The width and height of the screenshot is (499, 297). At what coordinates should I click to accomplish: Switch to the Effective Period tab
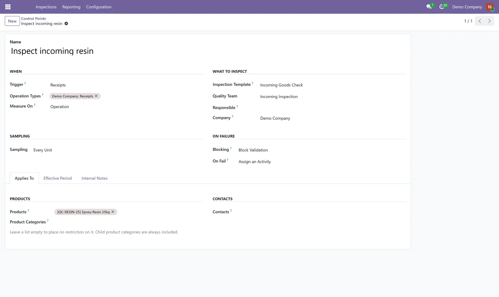click(x=57, y=178)
